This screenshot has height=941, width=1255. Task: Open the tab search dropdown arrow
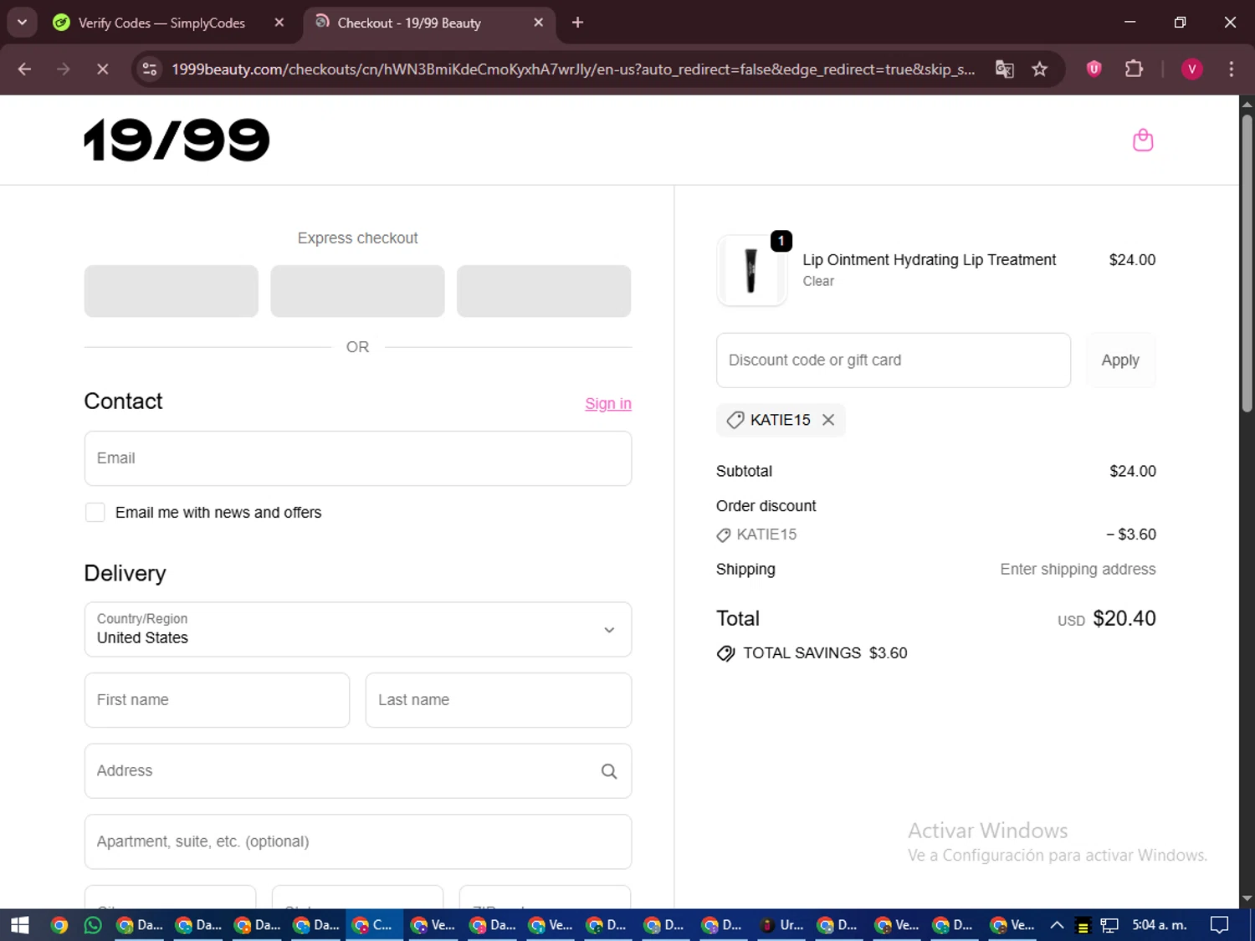click(x=23, y=23)
